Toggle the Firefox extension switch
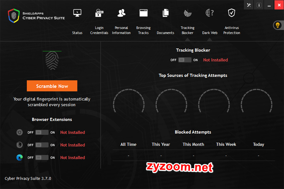The height and width of the screenshot is (189, 284). (42, 145)
